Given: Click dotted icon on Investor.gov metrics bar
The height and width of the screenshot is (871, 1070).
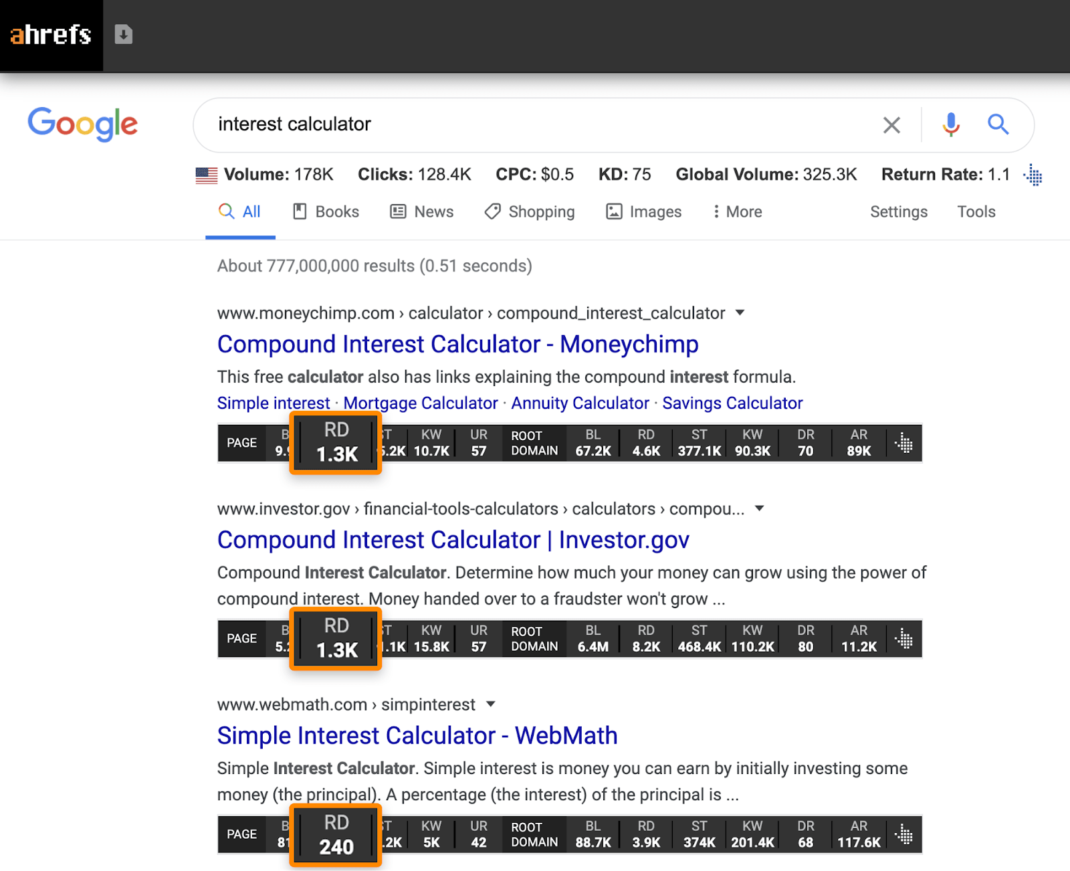Looking at the screenshot, I should [x=904, y=639].
